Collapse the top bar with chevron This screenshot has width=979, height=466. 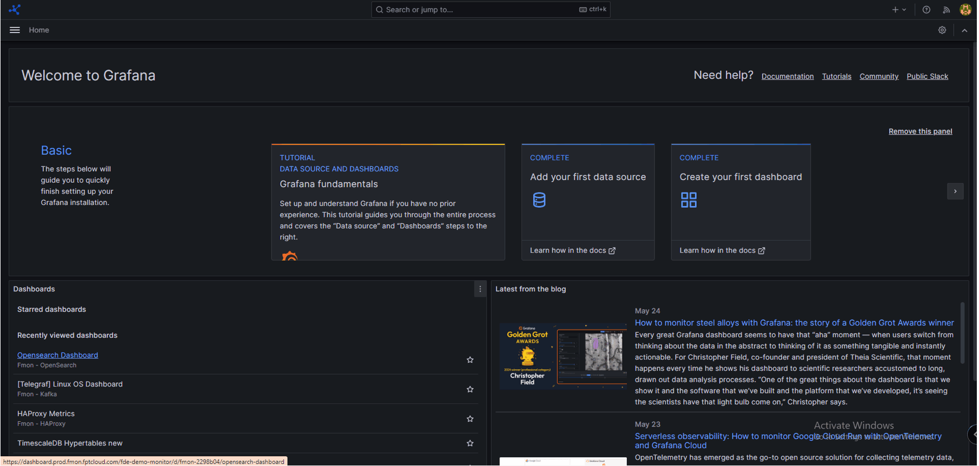(x=964, y=30)
